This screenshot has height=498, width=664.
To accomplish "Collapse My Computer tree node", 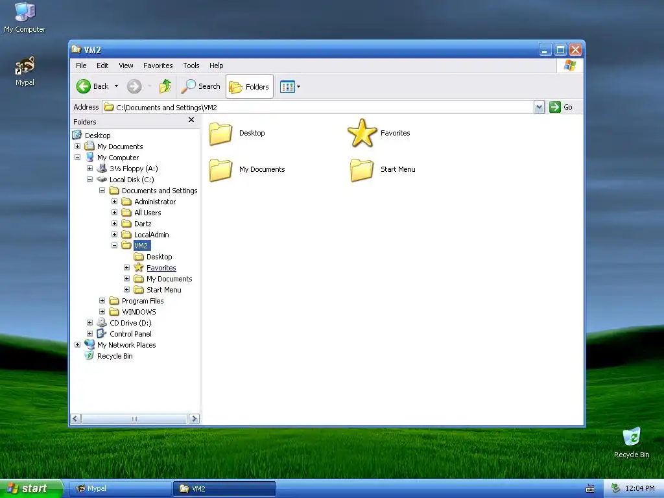I will (x=78, y=157).
